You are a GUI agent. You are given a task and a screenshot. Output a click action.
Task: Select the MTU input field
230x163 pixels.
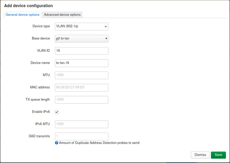pyautogui.click(x=82, y=75)
